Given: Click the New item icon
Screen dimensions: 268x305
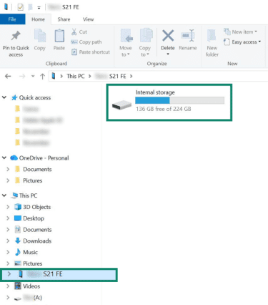Looking at the screenshot, I should coord(227,32).
